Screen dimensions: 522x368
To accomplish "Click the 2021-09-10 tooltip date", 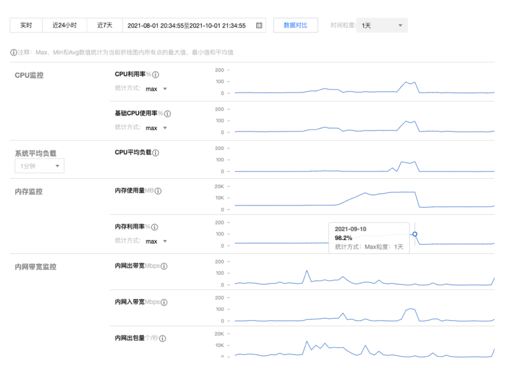I will click(350, 229).
